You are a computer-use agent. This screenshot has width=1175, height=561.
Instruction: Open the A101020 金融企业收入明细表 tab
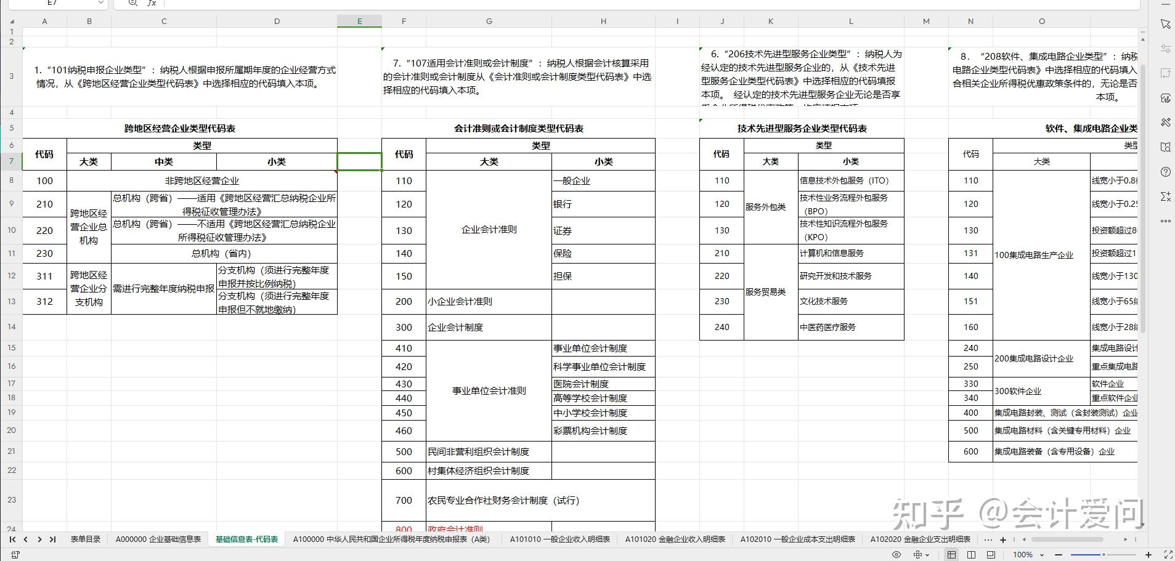click(675, 539)
